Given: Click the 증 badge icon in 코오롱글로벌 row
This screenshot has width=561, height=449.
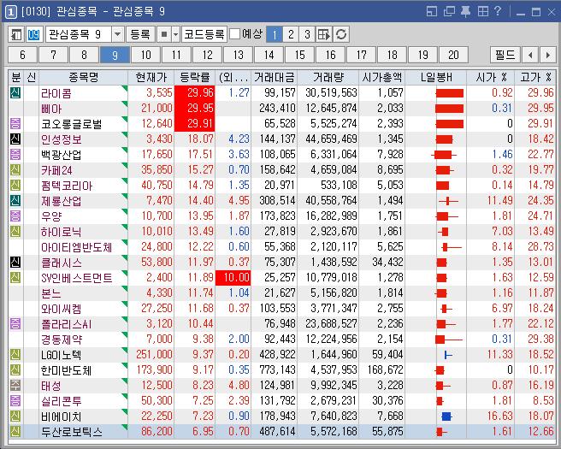Looking at the screenshot, I should tap(15, 124).
